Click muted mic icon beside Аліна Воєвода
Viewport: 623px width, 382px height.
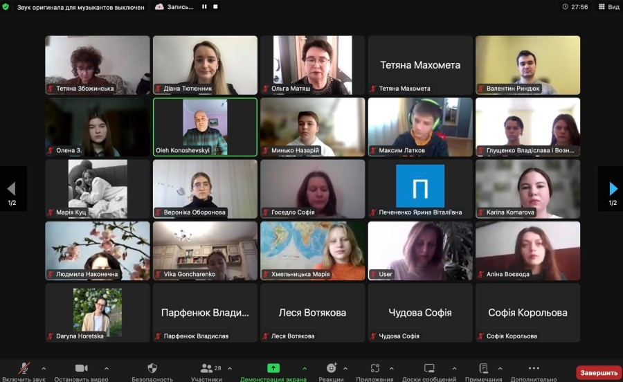pos(481,274)
